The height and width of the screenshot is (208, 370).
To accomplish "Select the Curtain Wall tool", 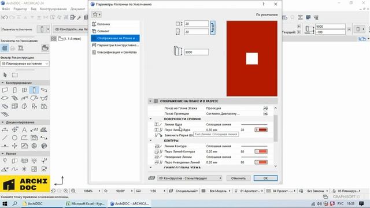I will coord(14,106).
